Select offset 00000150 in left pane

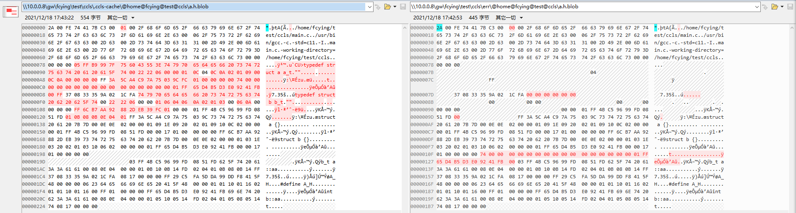click(x=34, y=132)
